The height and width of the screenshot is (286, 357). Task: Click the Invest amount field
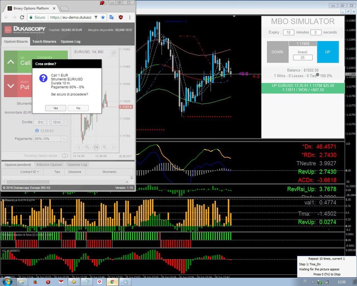[x=303, y=58]
